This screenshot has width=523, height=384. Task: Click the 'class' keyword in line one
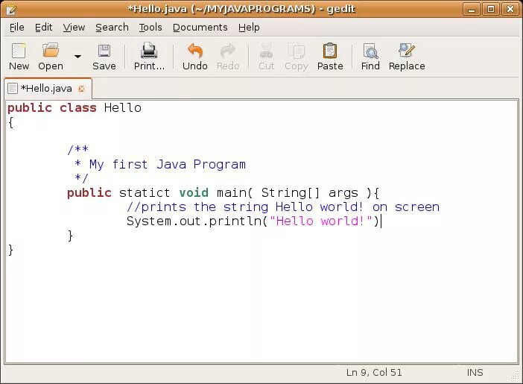click(78, 108)
